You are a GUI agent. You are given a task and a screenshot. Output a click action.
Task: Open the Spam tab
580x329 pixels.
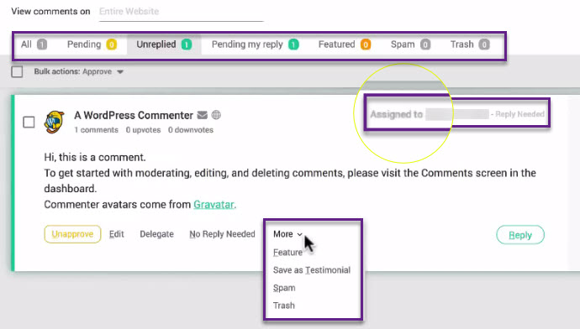(x=410, y=44)
